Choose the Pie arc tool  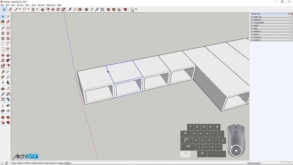(x=8, y=49)
